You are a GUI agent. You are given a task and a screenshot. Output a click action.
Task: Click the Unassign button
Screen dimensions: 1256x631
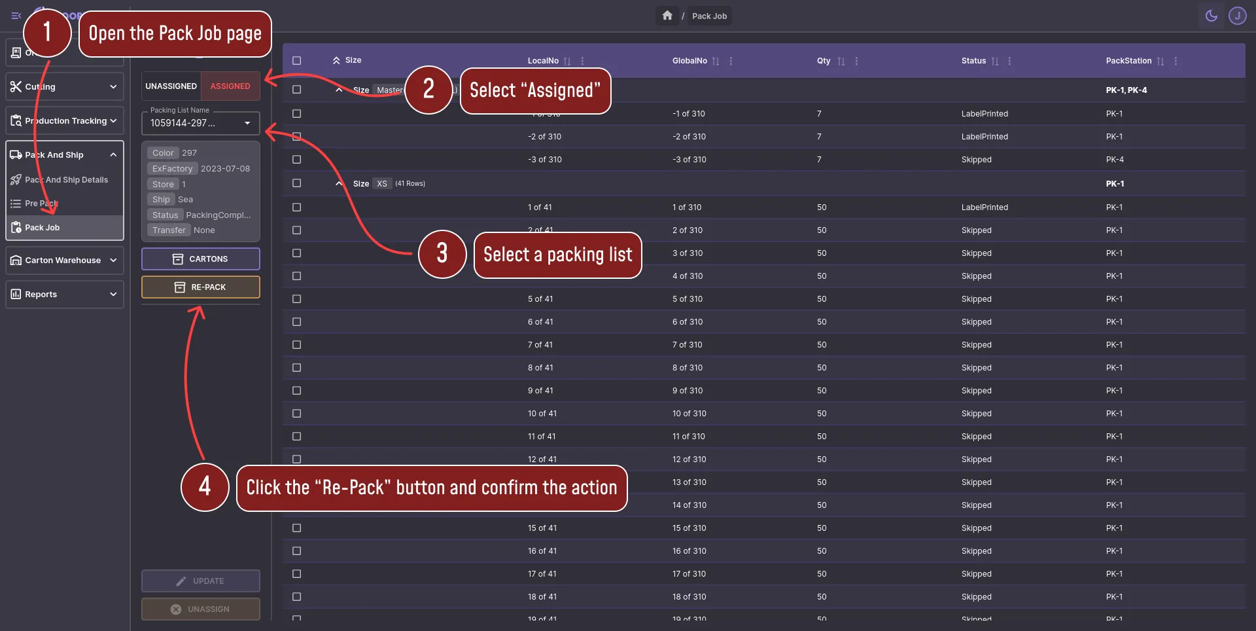(200, 609)
